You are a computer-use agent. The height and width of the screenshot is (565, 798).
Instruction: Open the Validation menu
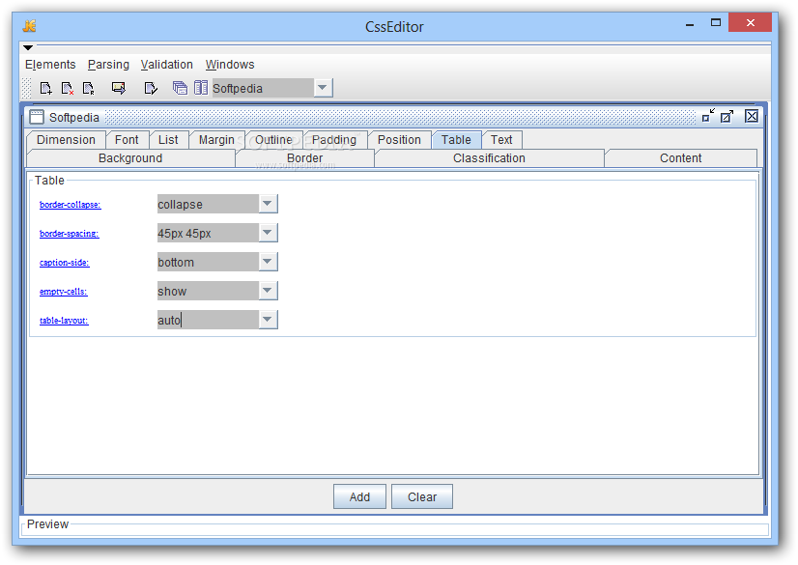(x=167, y=65)
